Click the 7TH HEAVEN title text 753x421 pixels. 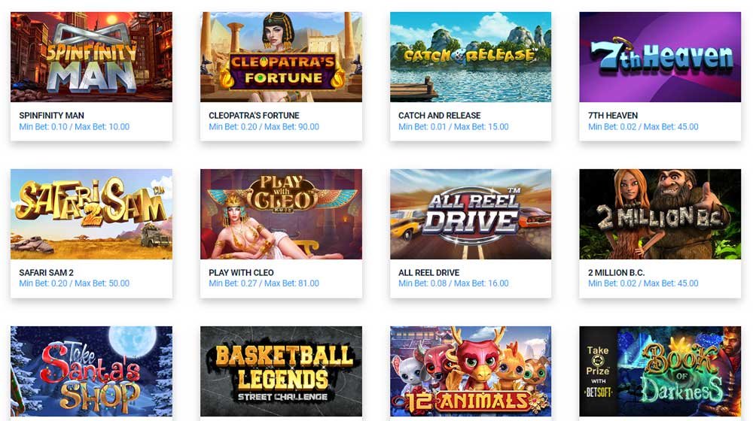(x=613, y=116)
